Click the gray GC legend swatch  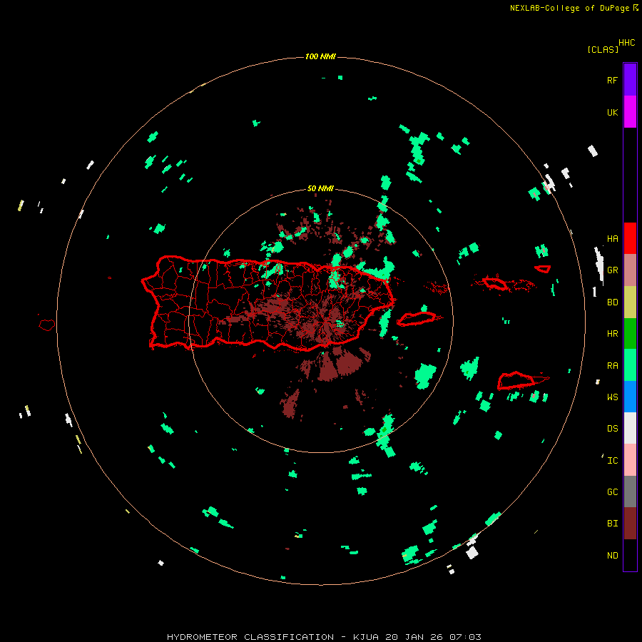pos(630,491)
